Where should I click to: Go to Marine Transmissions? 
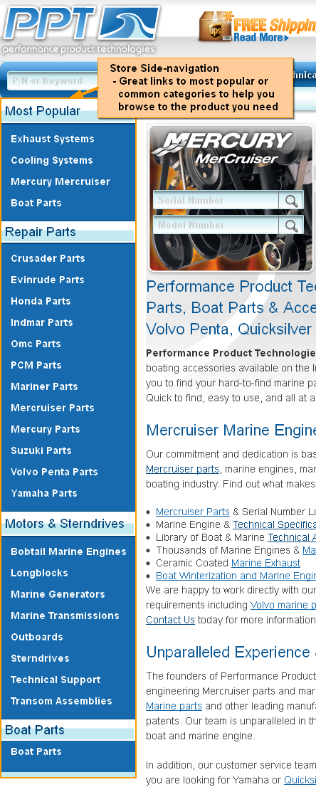(x=65, y=616)
